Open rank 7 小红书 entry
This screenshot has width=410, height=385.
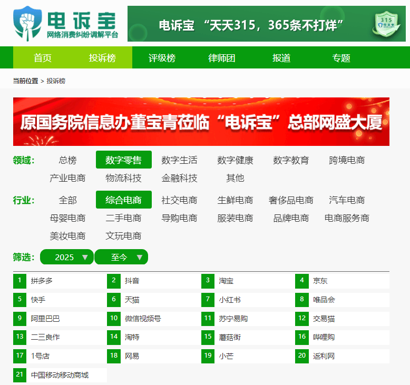point(248,300)
